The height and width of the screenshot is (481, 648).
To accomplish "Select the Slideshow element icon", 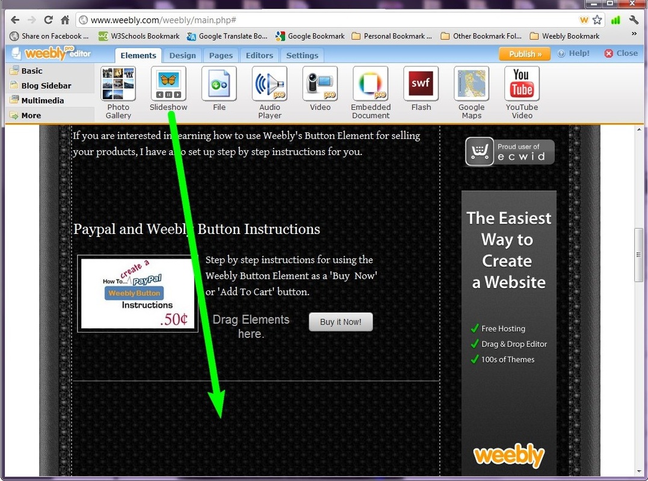I will tap(168, 84).
